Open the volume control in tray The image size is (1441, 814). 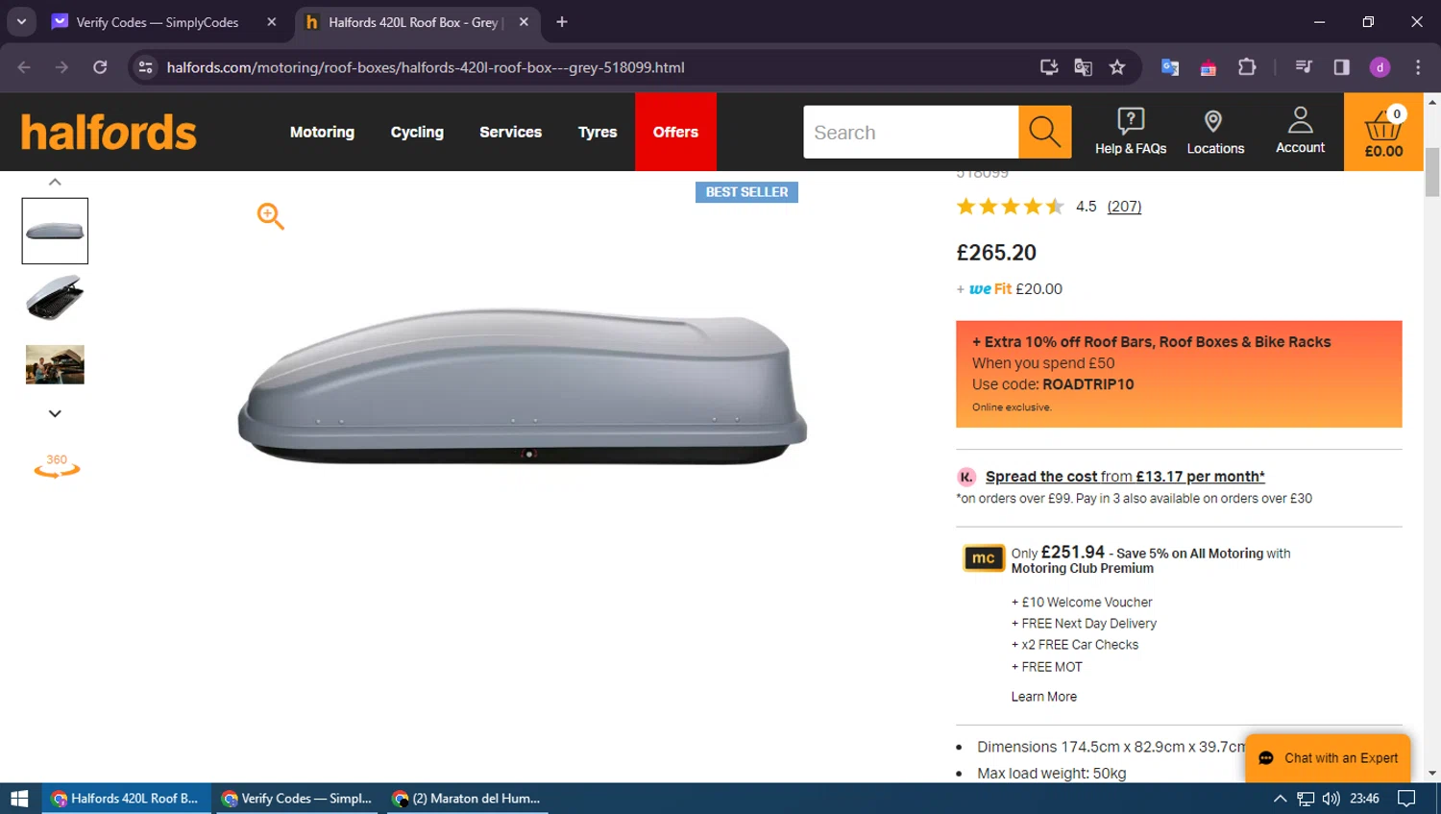click(1331, 799)
